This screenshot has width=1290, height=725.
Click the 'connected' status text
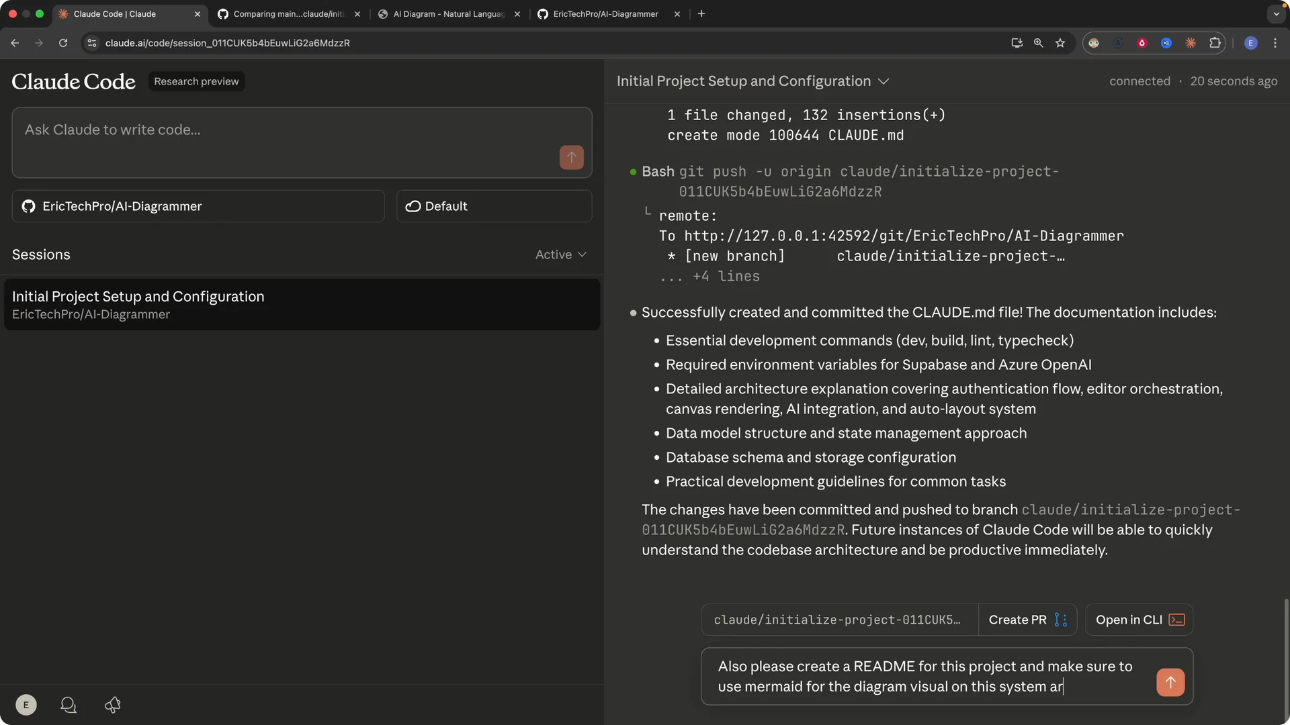tap(1139, 81)
